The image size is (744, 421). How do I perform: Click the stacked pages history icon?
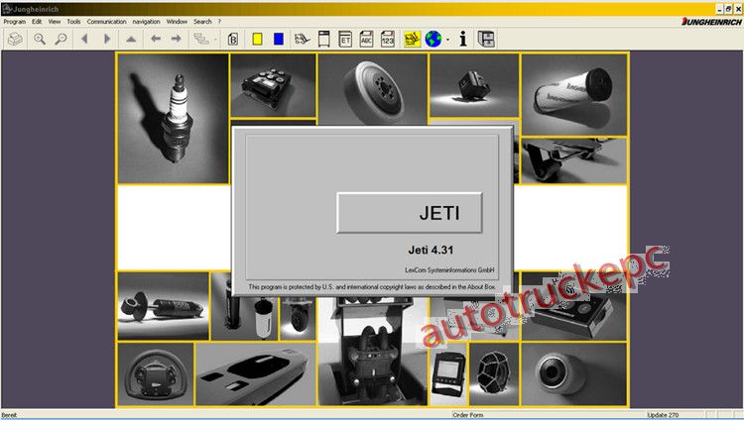[201, 39]
